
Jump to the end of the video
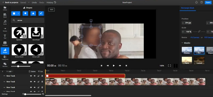point(126,66)
